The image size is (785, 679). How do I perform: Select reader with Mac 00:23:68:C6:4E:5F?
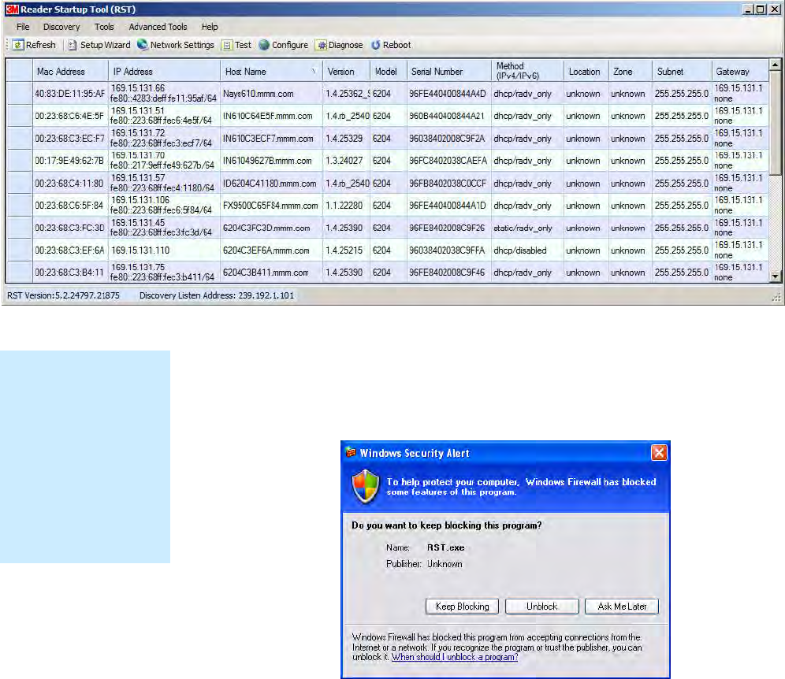point(69,116)
